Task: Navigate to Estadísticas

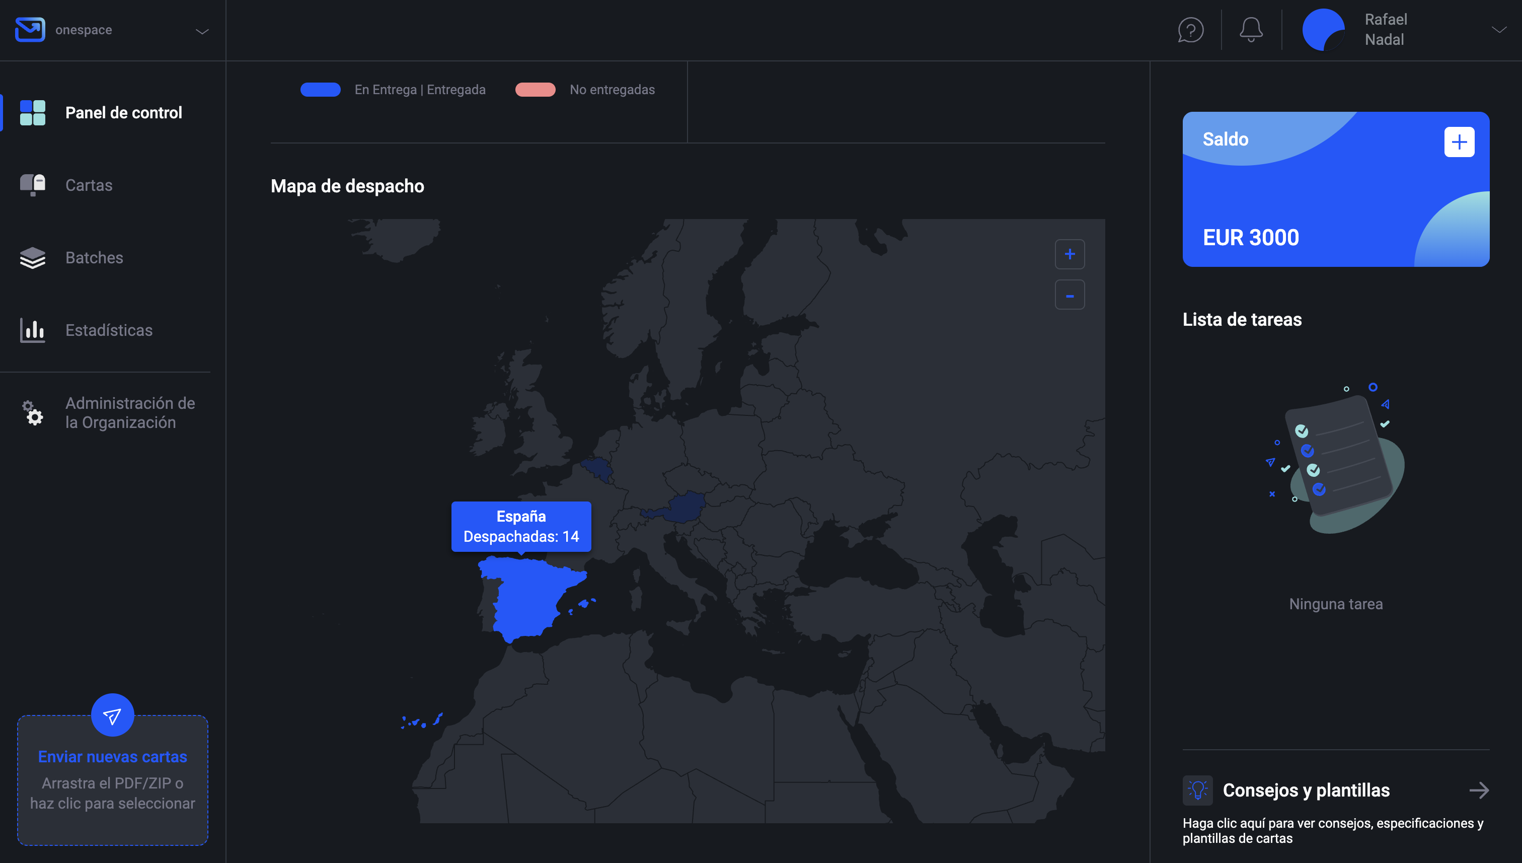Action: pyautogui.click(x=108, y=330)
